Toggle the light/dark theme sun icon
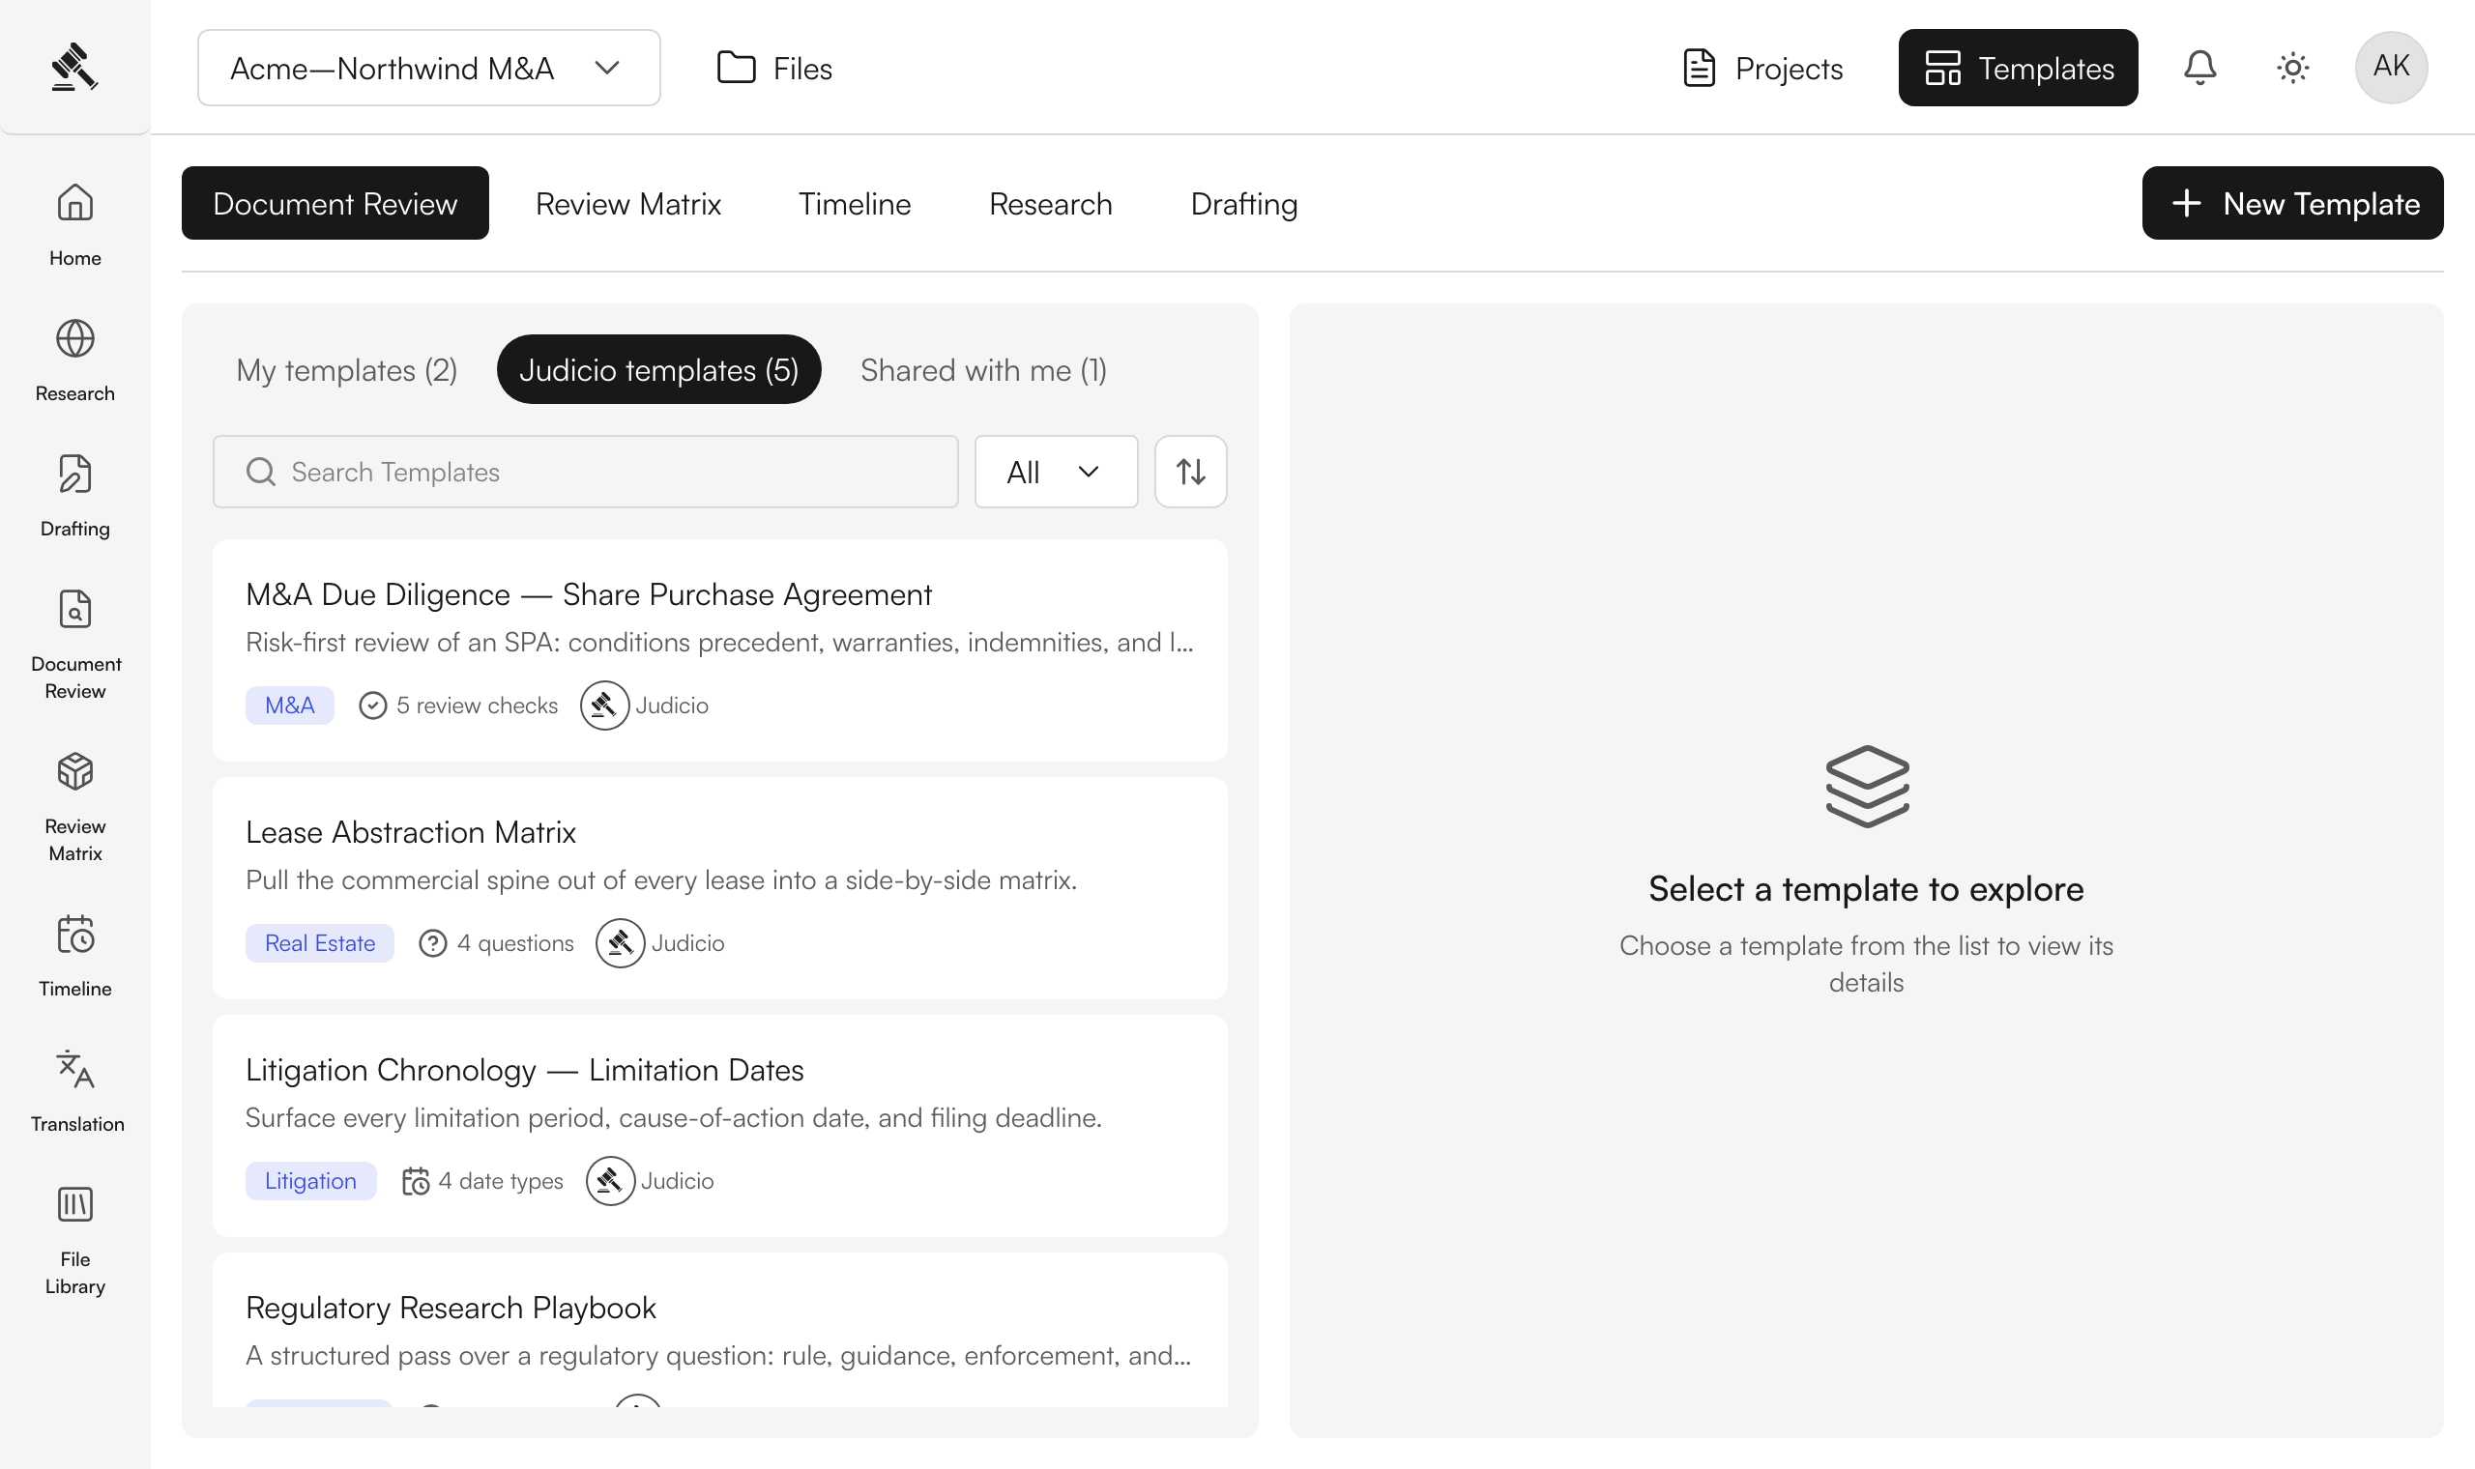 (x=2293, y=68)
